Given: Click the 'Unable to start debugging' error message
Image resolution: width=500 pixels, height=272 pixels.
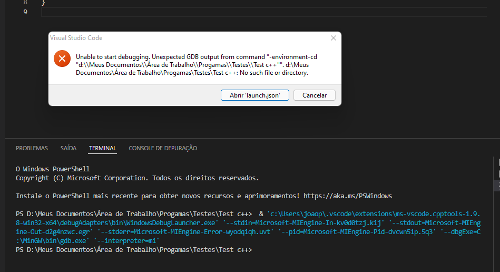Looking at the screenshot, I should 197,65.
